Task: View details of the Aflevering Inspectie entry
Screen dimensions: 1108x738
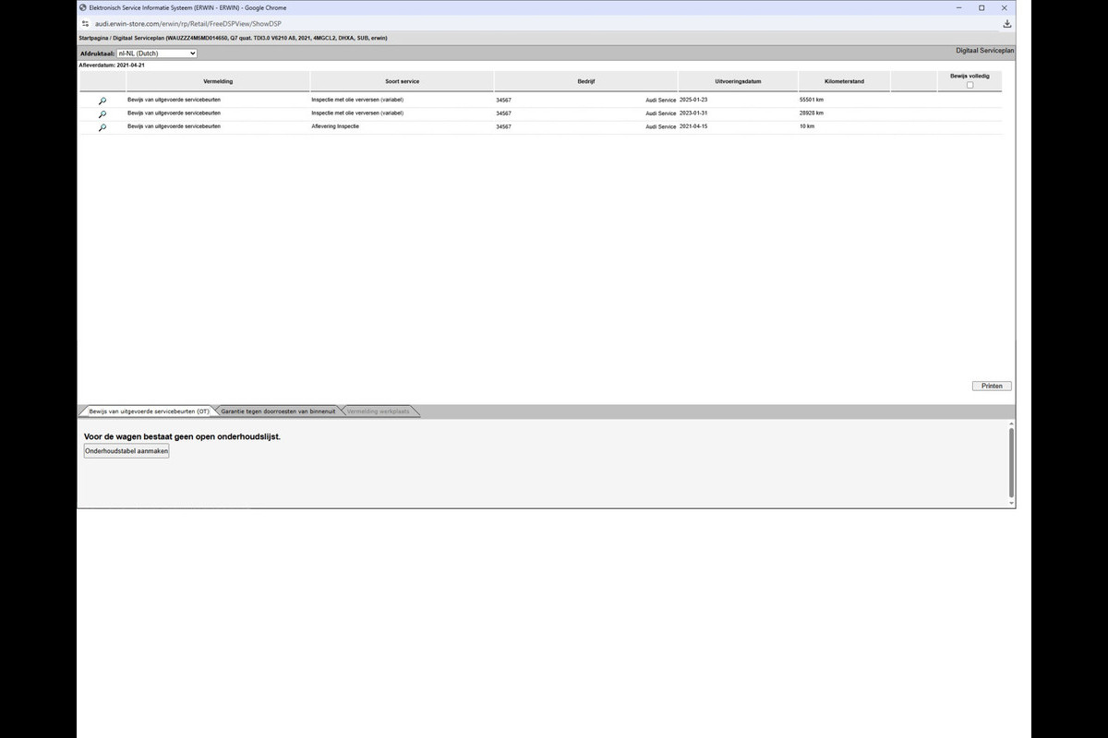Action: (102, 127)
